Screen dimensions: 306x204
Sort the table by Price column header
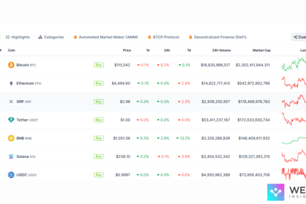tap(127, 50)
